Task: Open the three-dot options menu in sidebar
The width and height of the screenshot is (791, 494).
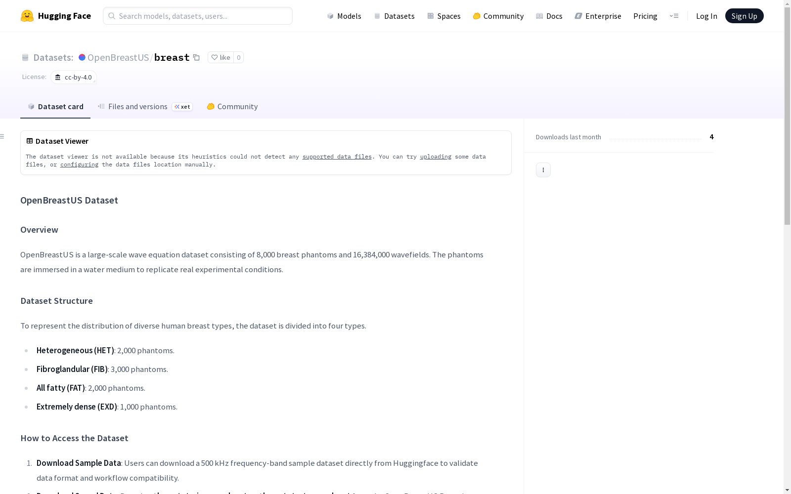Action: (543, 170)
